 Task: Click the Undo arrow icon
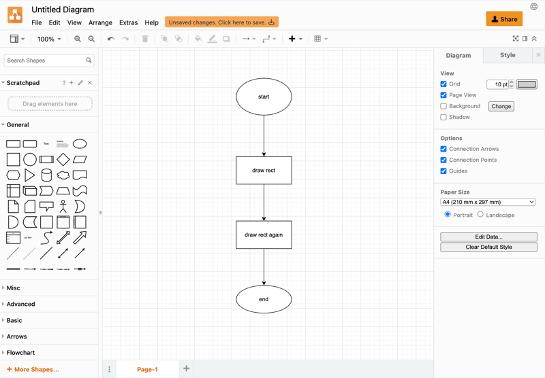point(111,39)
